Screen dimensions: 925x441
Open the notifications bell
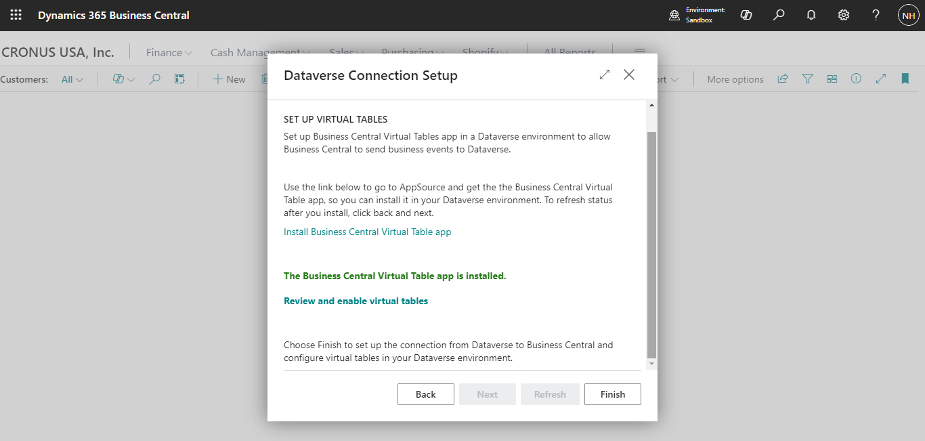pos(811,15)
